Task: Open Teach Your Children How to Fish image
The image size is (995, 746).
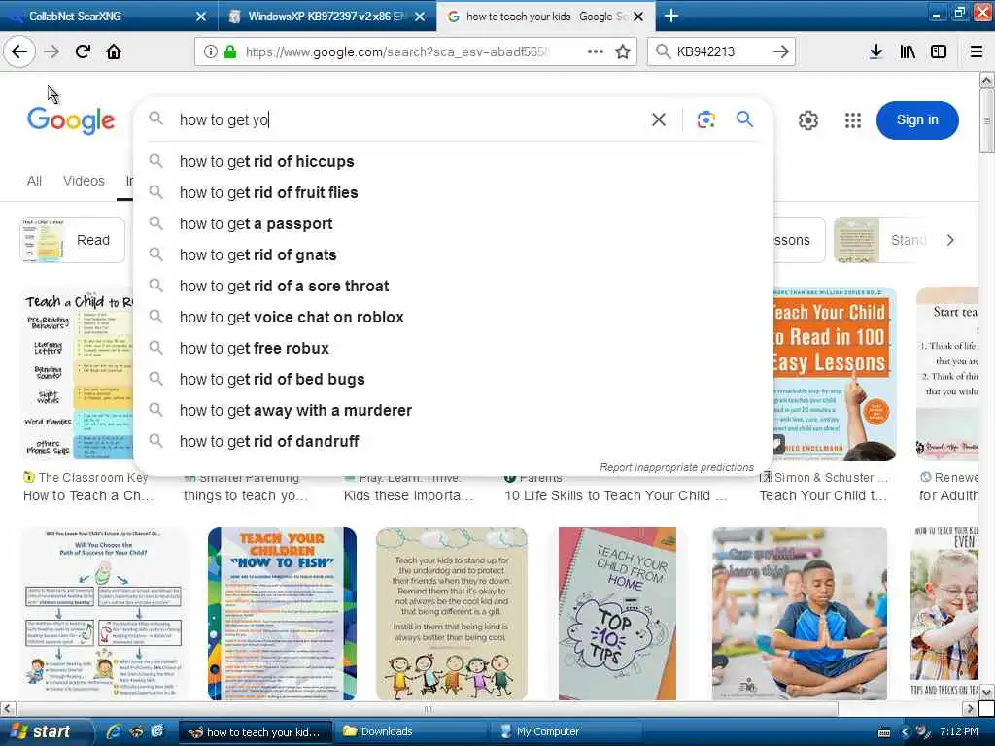Action: coord(282,614)
